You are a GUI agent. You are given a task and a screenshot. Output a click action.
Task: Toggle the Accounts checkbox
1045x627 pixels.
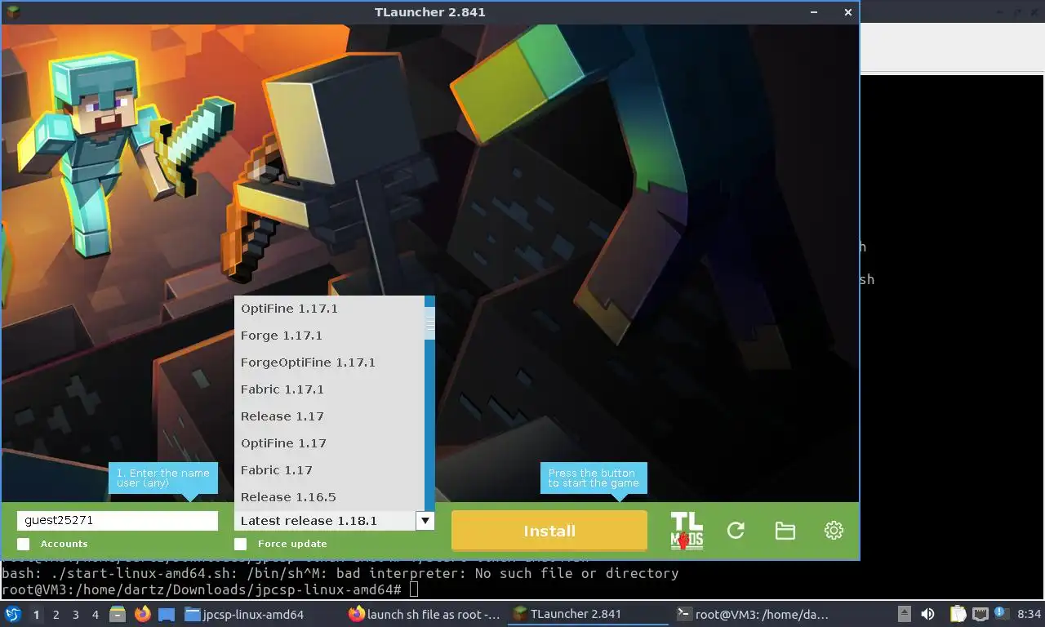pos(23,544)
